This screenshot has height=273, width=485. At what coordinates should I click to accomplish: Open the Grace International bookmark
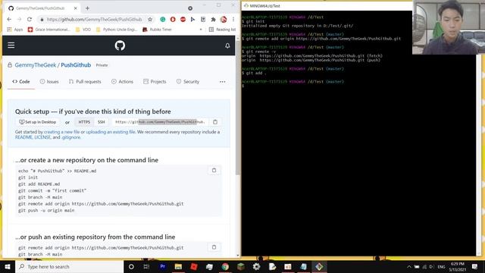tap(48, 30)
